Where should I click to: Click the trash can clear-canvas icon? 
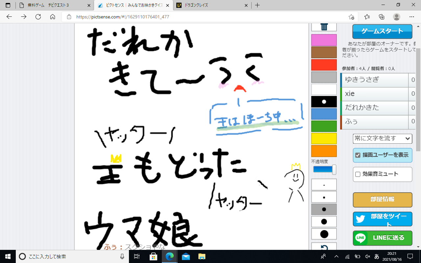click(x=324, y=27)
